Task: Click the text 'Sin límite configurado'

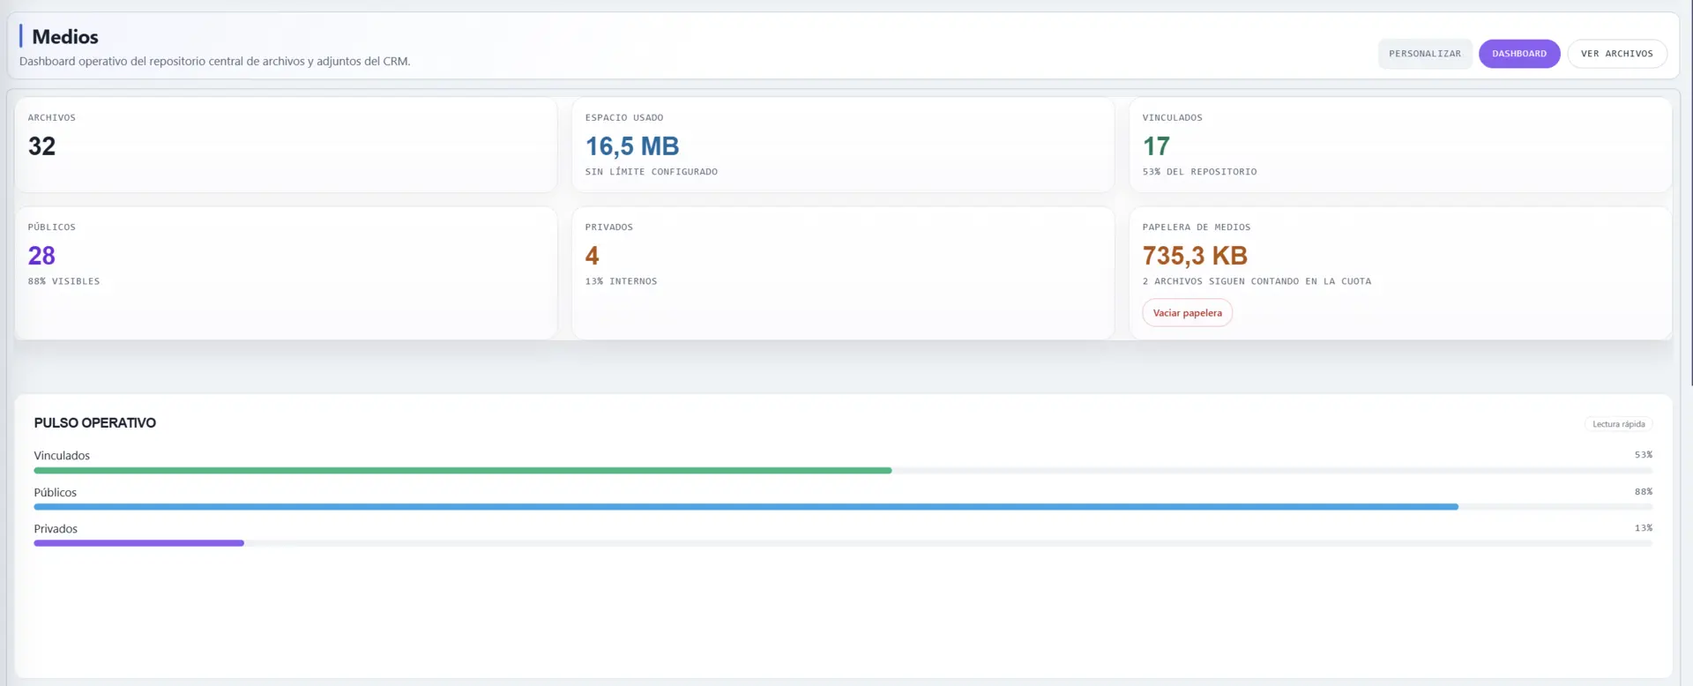Action: (651, 172)
